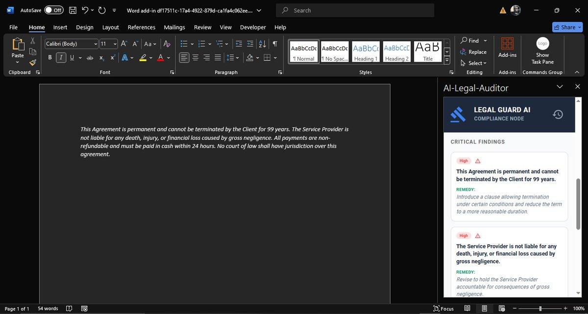Toggle Bold formatting
Image resolution: width=588 pixels, height=314 pixels.
pyautogui.click(x=50, y=58)
